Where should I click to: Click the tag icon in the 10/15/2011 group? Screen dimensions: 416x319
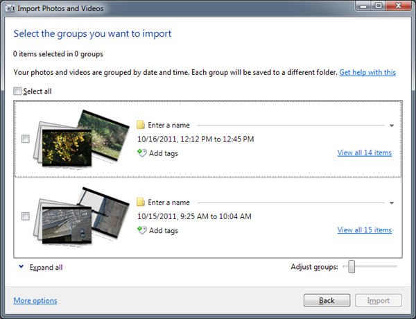(x=141, y=230)
